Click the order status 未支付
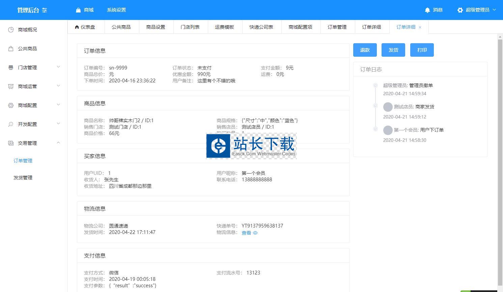The width and height of the screenshot is (503, 292). [x=204, y=68]
